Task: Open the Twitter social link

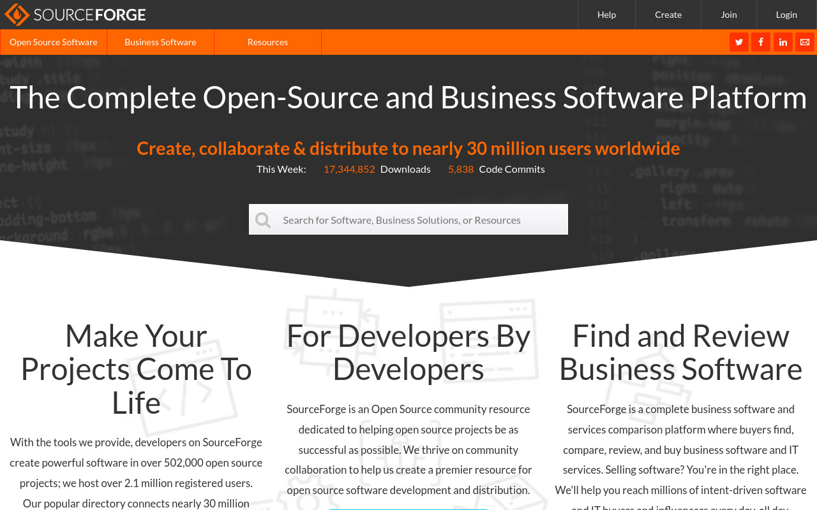Action: 739,42
